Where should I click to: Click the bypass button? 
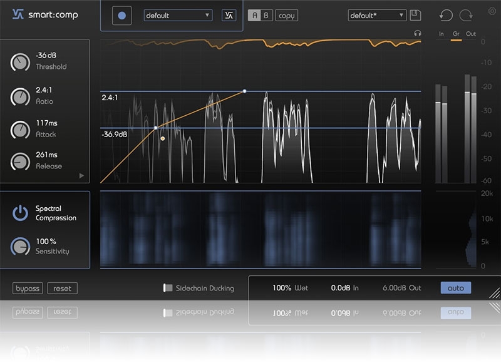(28, 289)
